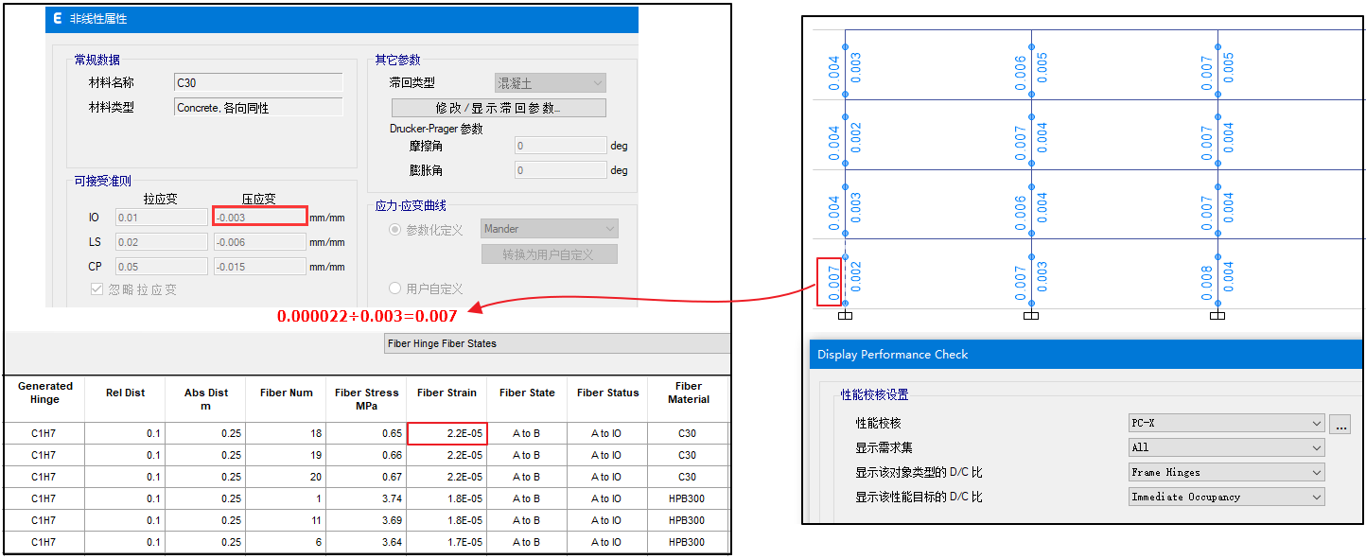Click the Fiber Strain column header
Image resolution: width=1366 pixels, height=559 pixels.
(x=447, y=393)
